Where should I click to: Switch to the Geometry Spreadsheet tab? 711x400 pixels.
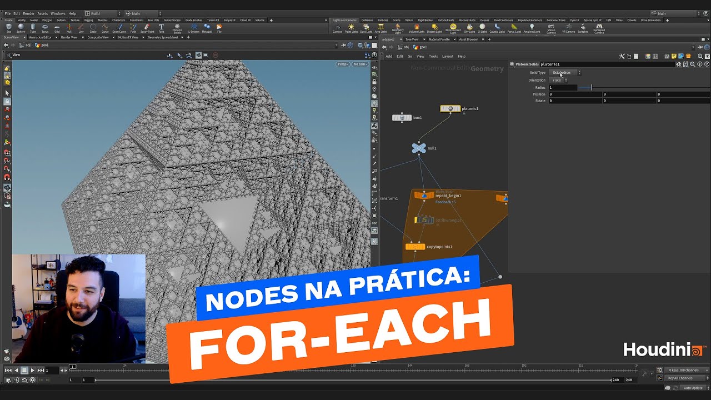162,37
